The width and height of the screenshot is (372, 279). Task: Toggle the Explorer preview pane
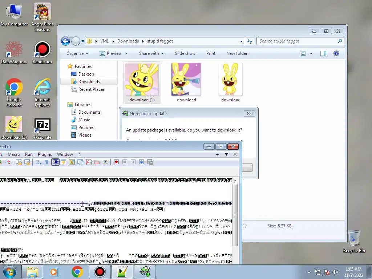[x=323, y=53]
